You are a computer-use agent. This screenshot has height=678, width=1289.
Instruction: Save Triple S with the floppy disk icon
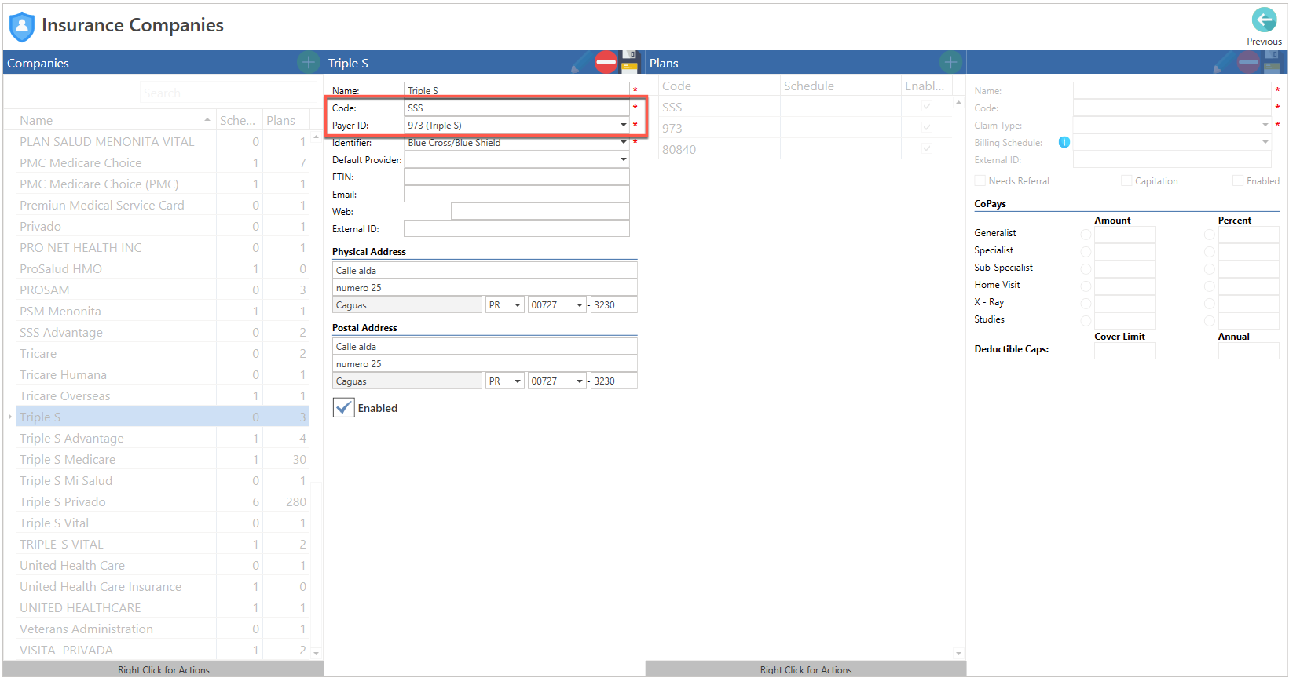629,62
